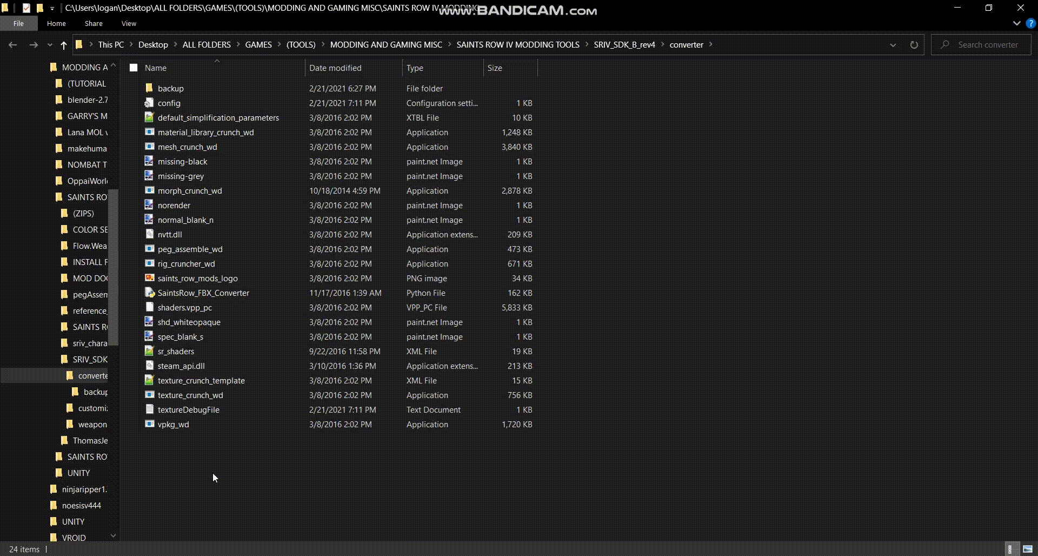Viewport: 1038px width, 556px height.
Task: Click normal_blank_n image icon
Action: pyautogui.click(x=149, y=220)
